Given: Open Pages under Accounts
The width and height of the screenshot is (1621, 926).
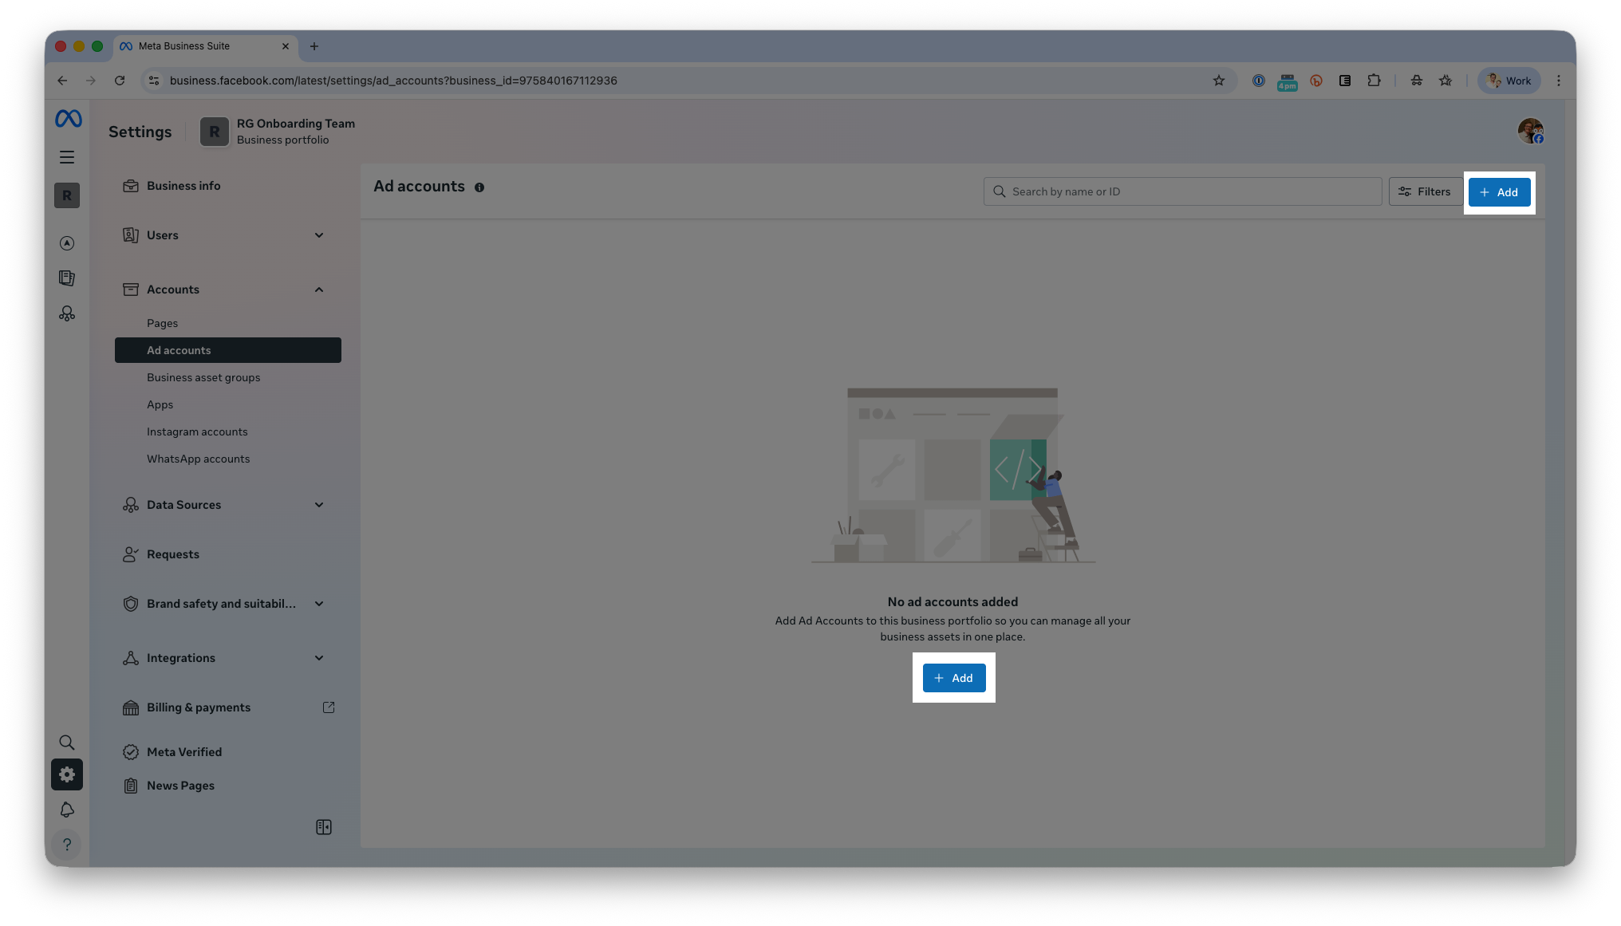Looking at the screenshot, I should [162, 323].
